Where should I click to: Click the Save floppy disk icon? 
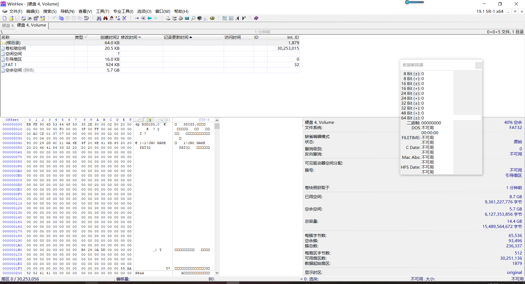(17, 18)
